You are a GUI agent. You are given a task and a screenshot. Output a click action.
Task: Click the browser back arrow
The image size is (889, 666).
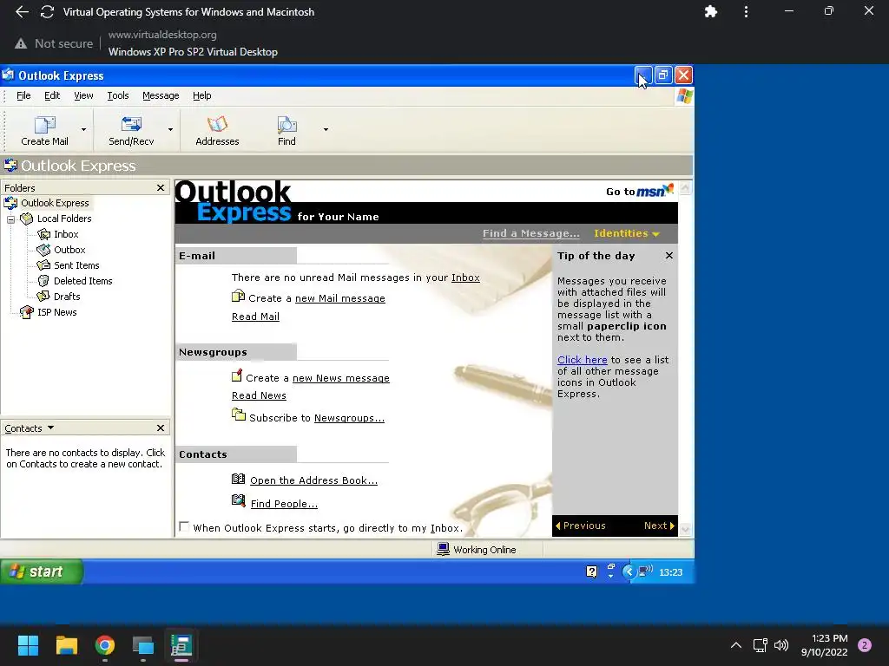(22, 12)
